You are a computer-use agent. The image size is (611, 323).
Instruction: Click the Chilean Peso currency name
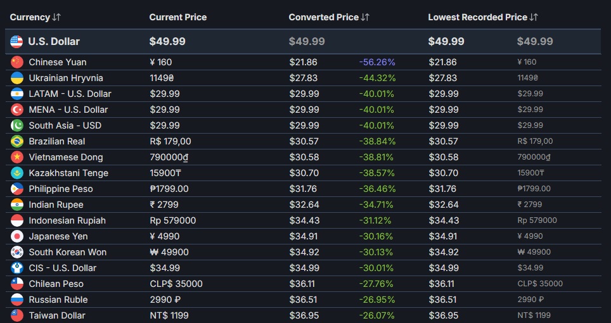pyautogui.click(x=56, y=284)
